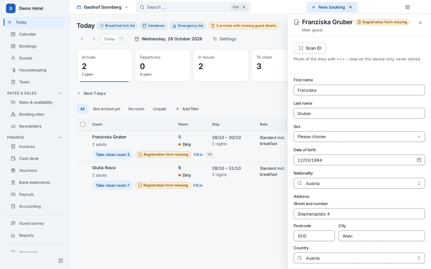Viewport: 431px width, 269px height.
Task: Click the 2 arrivals with missing guest details alert
Action: (x=243, y=26)
